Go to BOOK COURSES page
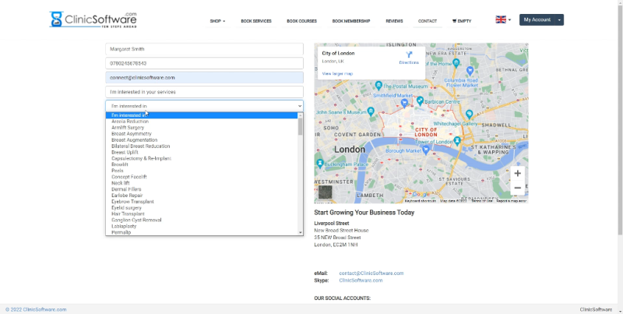This screenshot has width=623, height=314. click(x=302, y=21)
